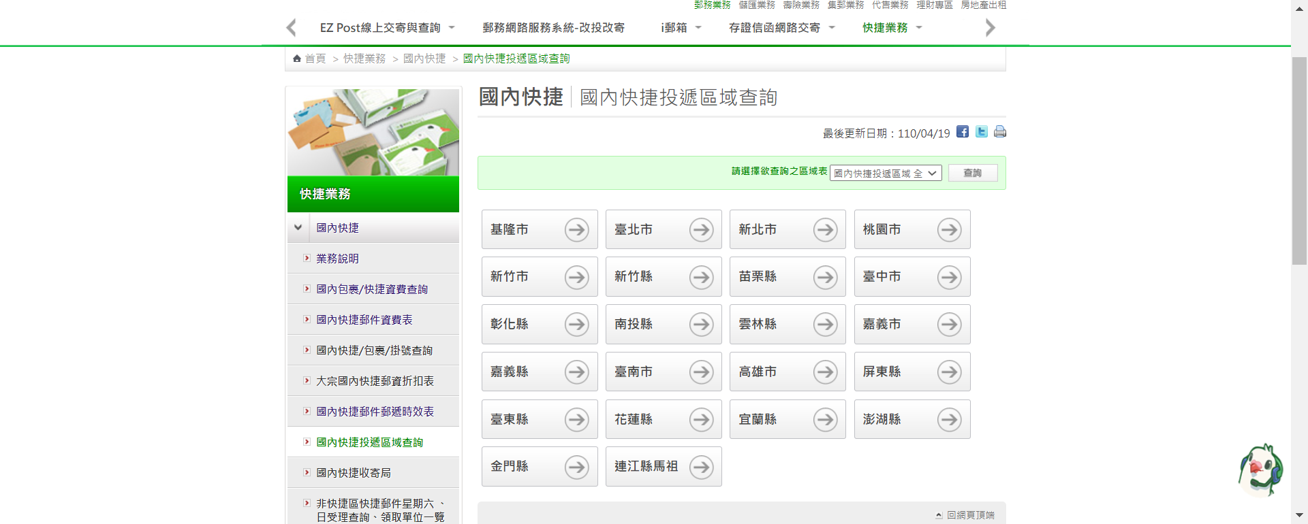1308x524 pixels.
Task: Open 國內包裹/快捷資費查詢 sidebar link
Action: pos(372,289)
